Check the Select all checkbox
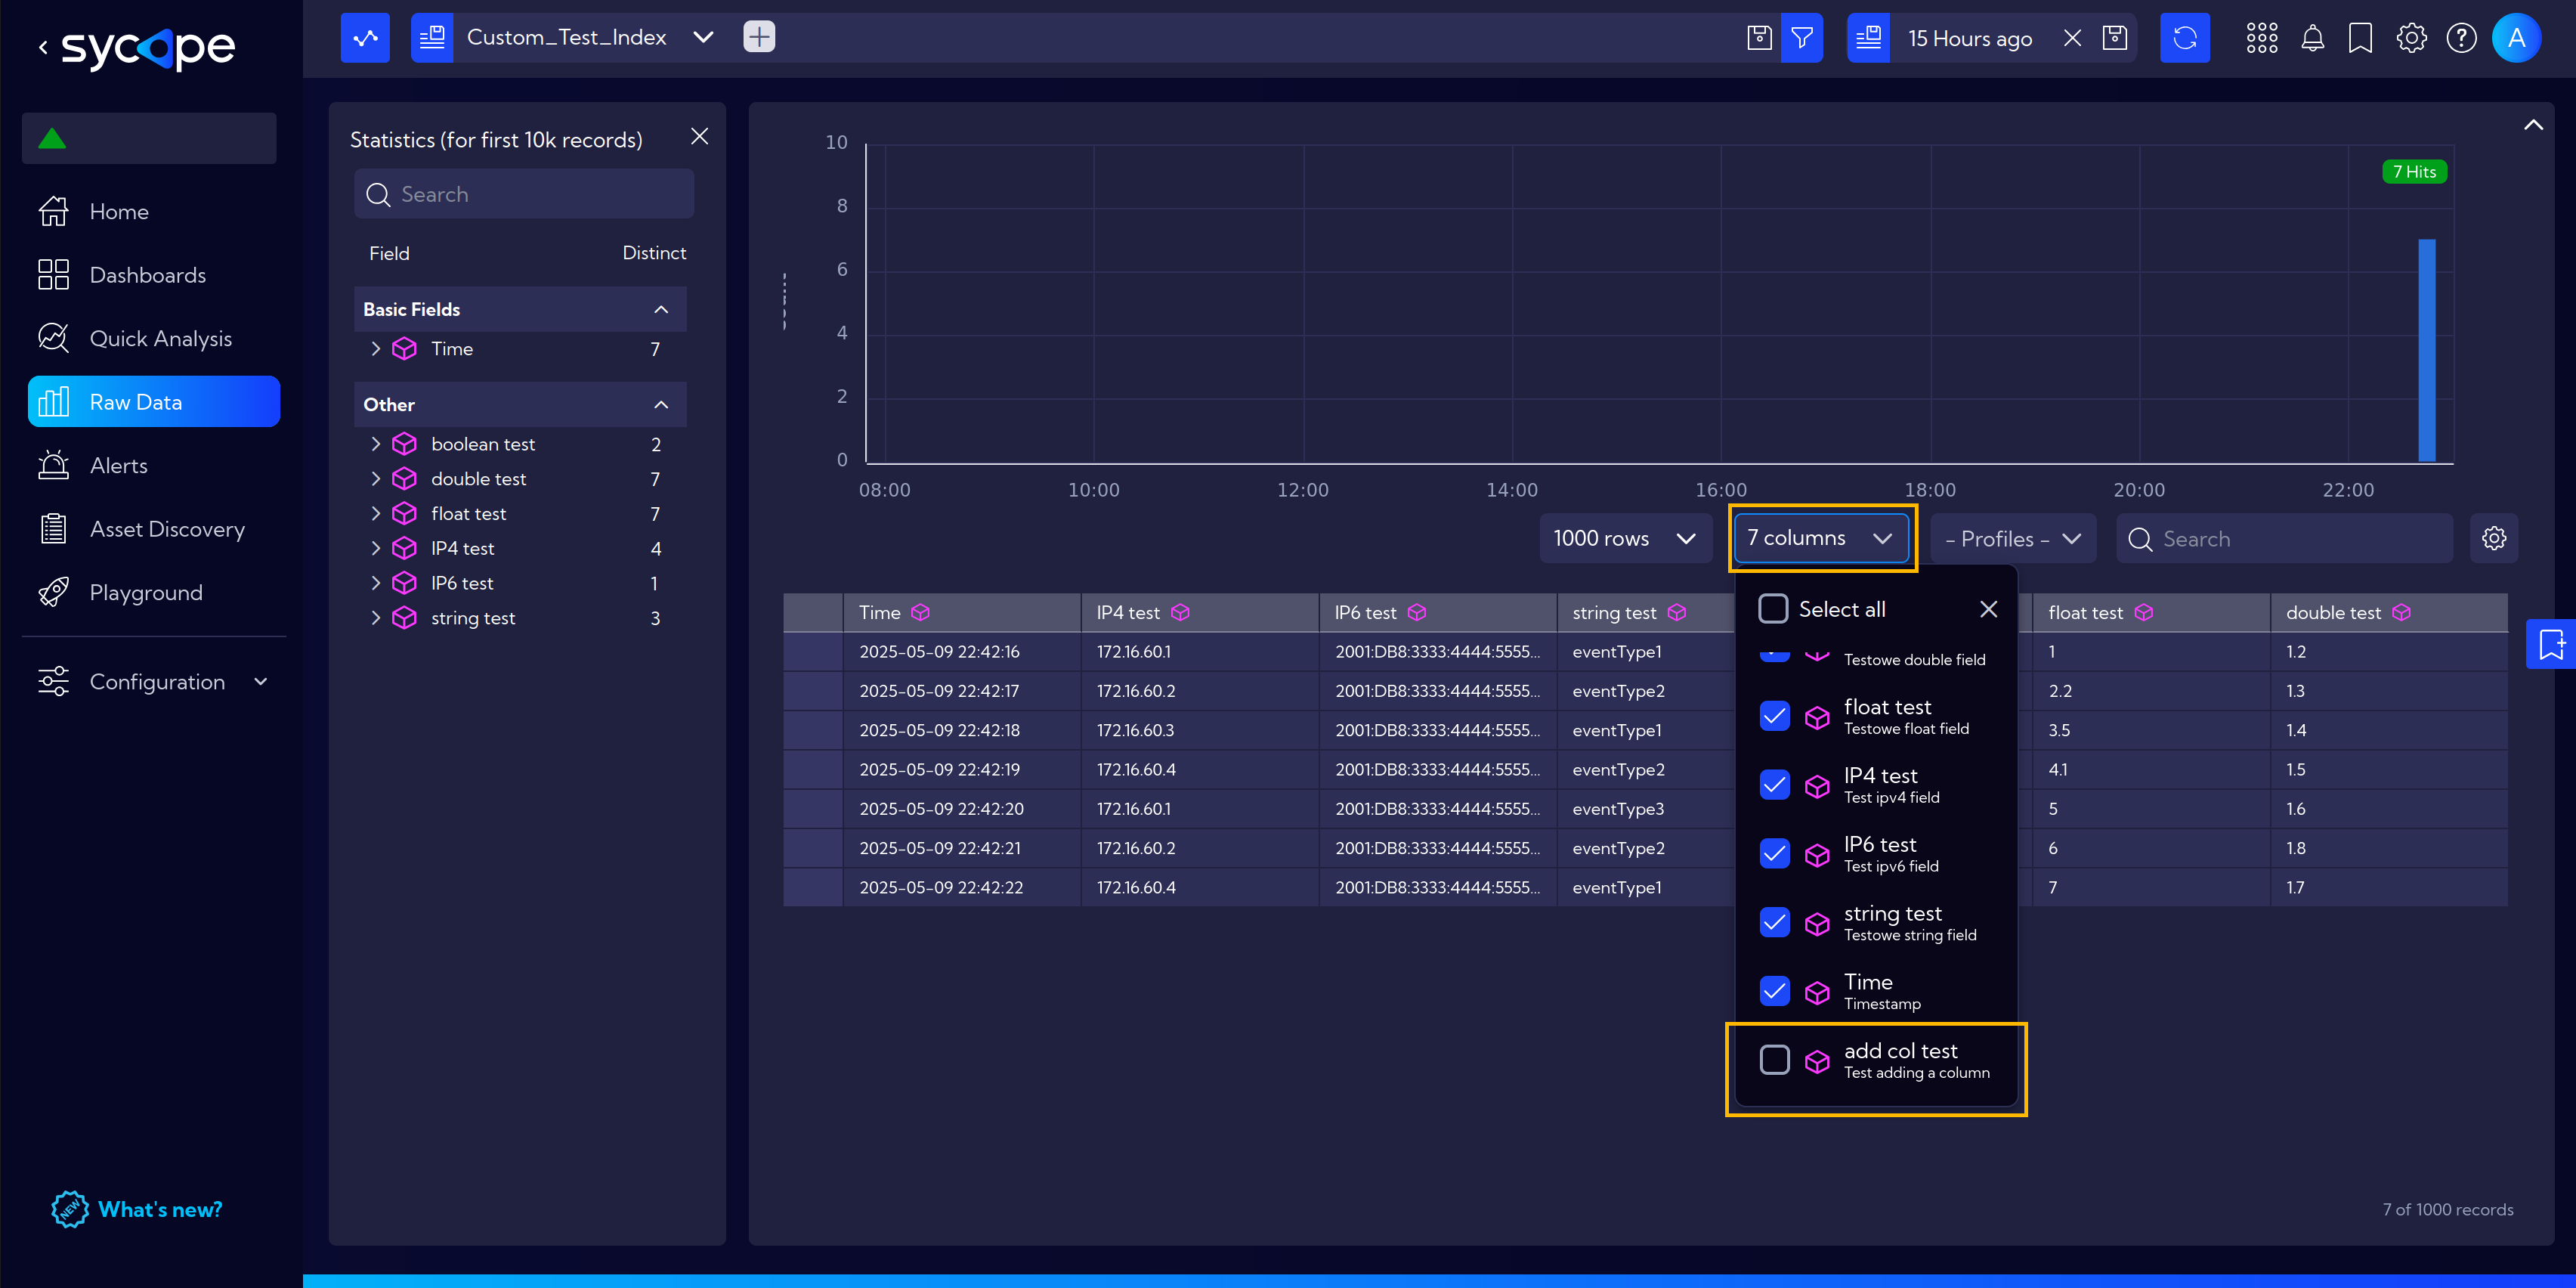This screenshot has width=2576, height=1288. tap(1773, 609)
